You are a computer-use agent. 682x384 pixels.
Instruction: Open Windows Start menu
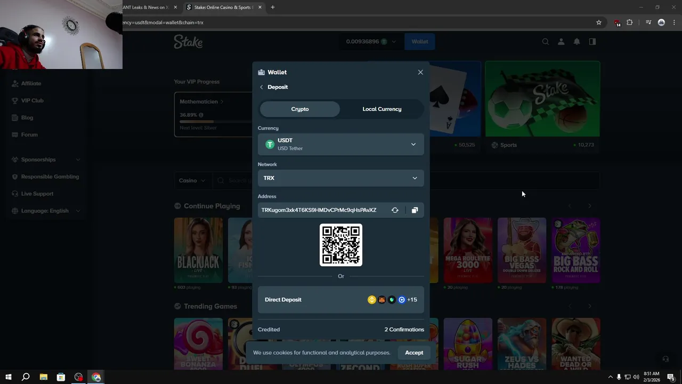point(9,377)
